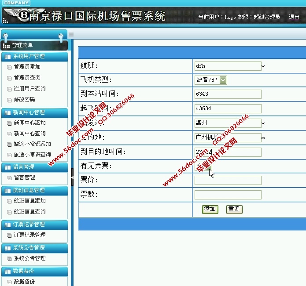The width and height of the screenshot is (306, 286).
Task: Open 航班信息添加 link
Action: (29, 201)
